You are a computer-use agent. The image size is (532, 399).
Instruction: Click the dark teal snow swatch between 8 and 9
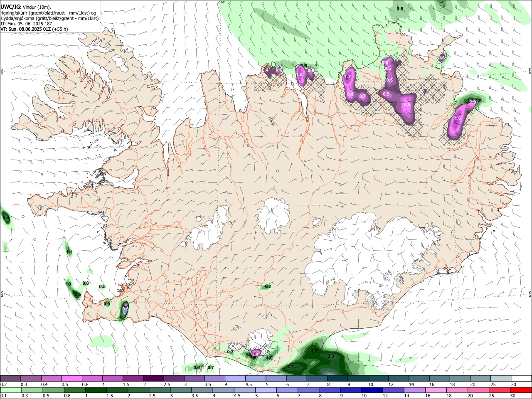(x=337, y=378)
